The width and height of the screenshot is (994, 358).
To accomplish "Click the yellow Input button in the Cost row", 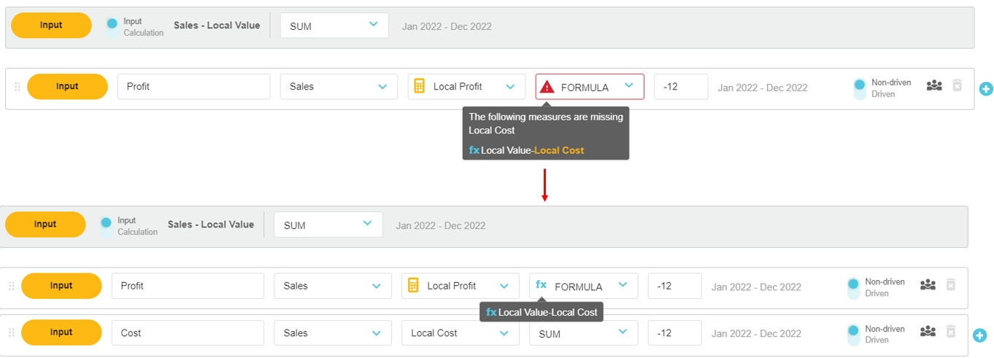I will 61,332.
